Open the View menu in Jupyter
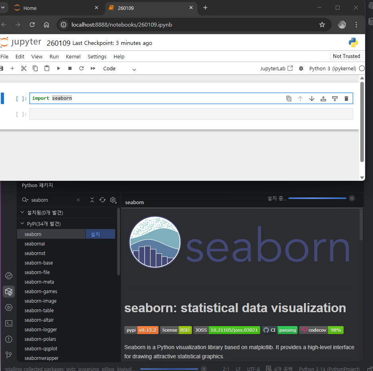Image resolution: width=373 pixels, height=371 pixels. 37,56
